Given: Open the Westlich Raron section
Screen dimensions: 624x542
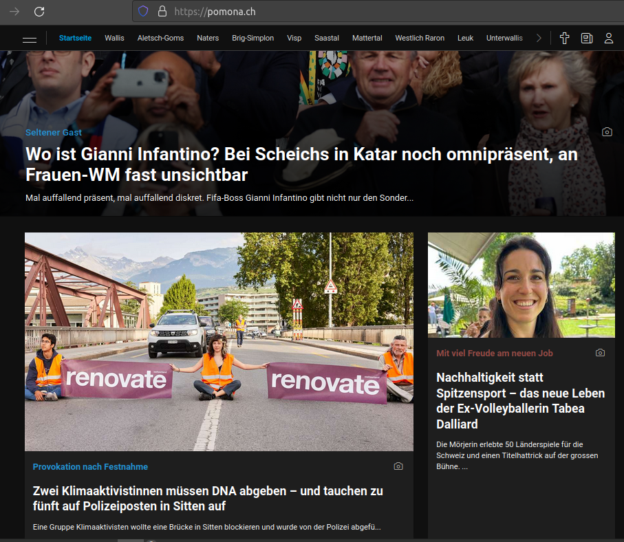Looking at the screenshot, I should click(x=420, y=39).
